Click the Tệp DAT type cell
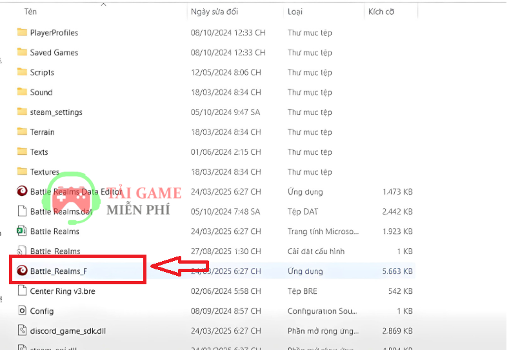Image resolution: width=509 pixels, height=350 pixels. tap(303, 212)
